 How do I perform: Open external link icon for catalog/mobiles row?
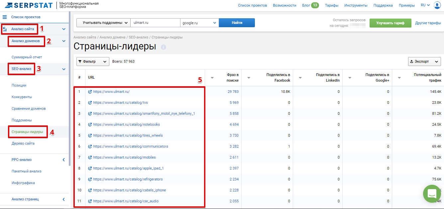click(90, 157)
